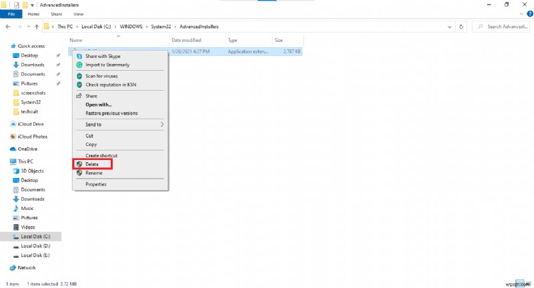Image resolution: width=534 pixels, height=288 pixels.
Task: Select Local Disk (D:) in sidebar
Action: point(35,246)
